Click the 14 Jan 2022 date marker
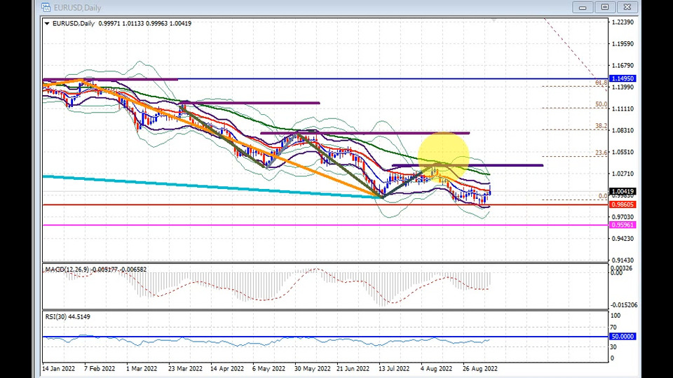Image resolution: width=673 pixels, height=378 pixels. [x=59, y=367]
